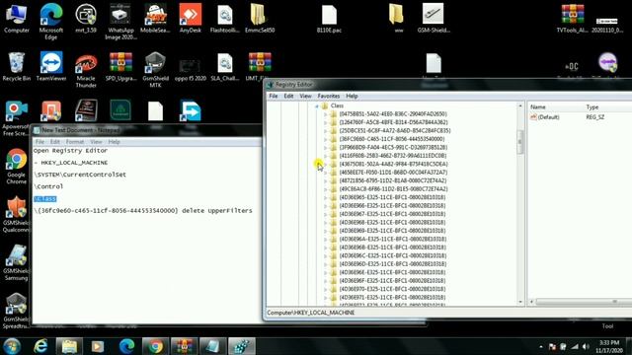Open the Notepad File menu

pyautogui.click(x=39, y=142)
